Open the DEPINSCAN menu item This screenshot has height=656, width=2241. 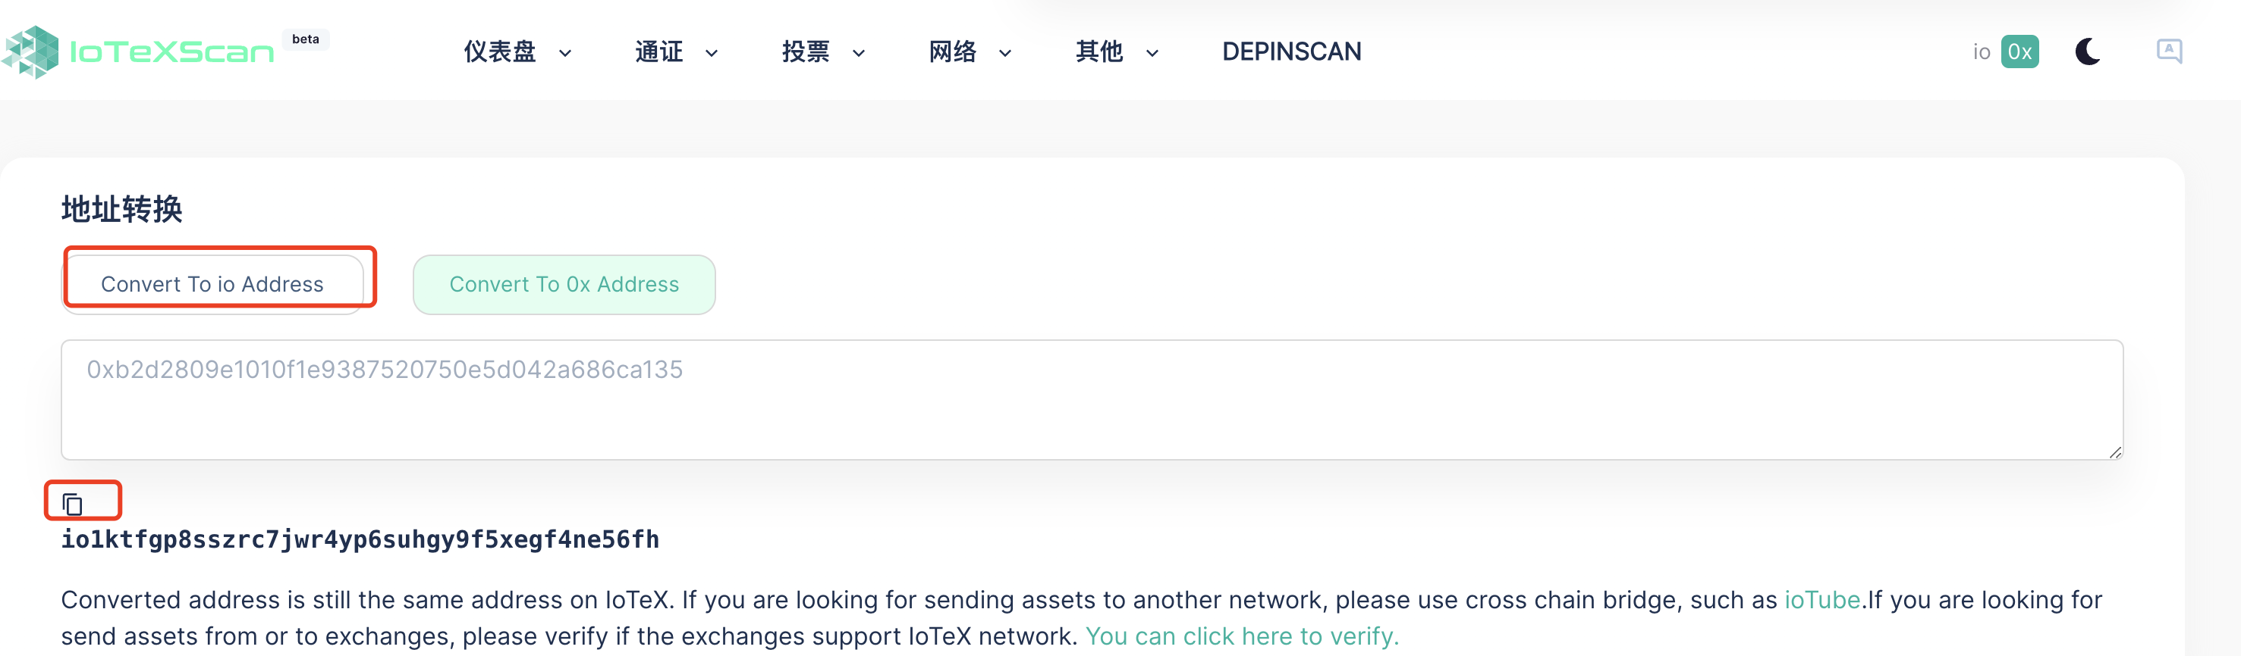(x=1291, y=52)
